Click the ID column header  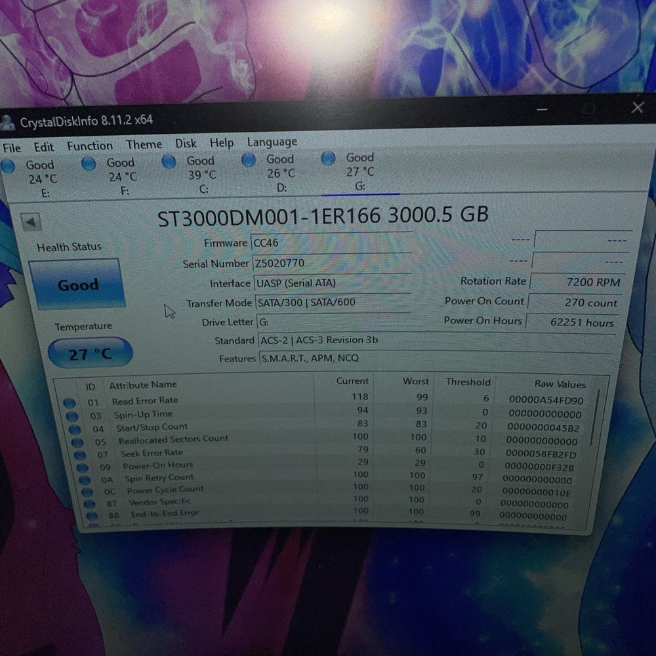click(91, 386)
